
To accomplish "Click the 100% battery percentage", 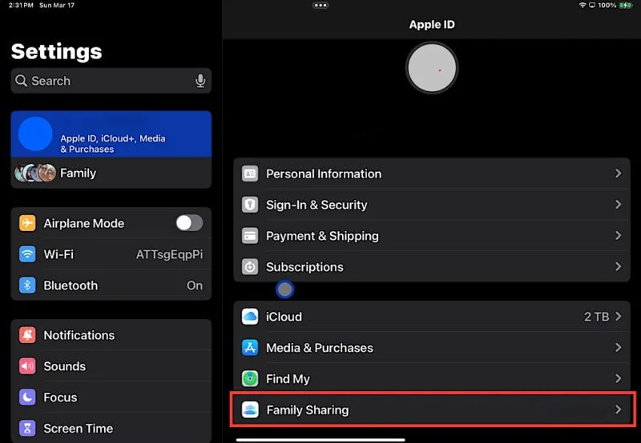I will coord(607,6).
